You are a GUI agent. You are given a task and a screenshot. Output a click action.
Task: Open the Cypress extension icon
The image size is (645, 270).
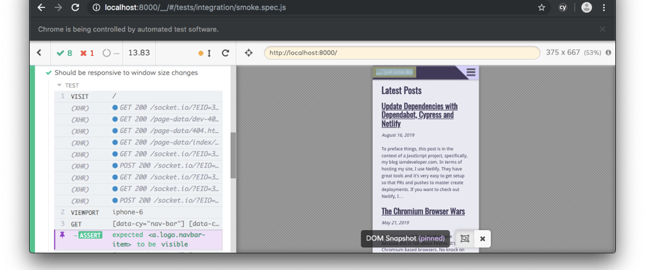pos(563,7)
